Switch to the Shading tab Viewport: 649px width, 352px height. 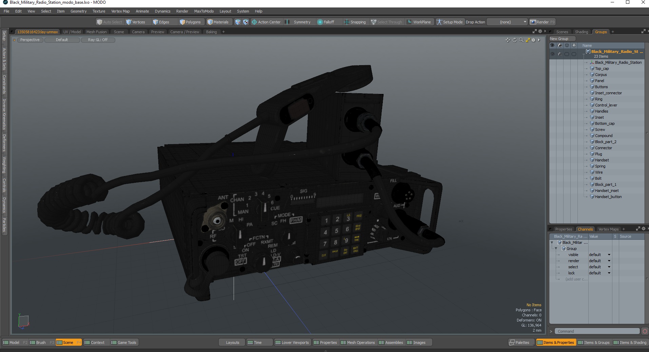click(582, 32)
